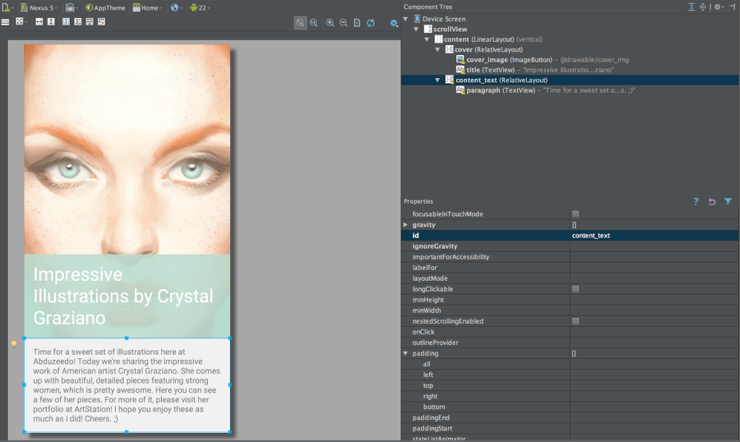Collapse the Device Screen tree node
This screenshot has width=740, height=442.
click(405, 19)
